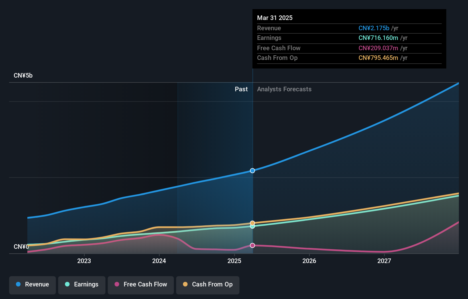Image resolution: width=468 pixels, height=299 pixels.
Task: Toggle the Revenue legend button
Action: [x=32, y=285]
